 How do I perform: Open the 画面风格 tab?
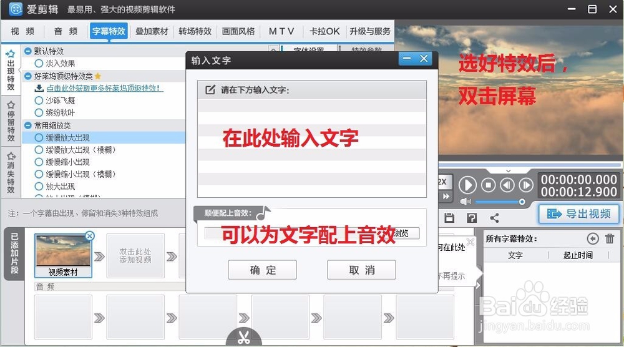click(x=238, y=31)
